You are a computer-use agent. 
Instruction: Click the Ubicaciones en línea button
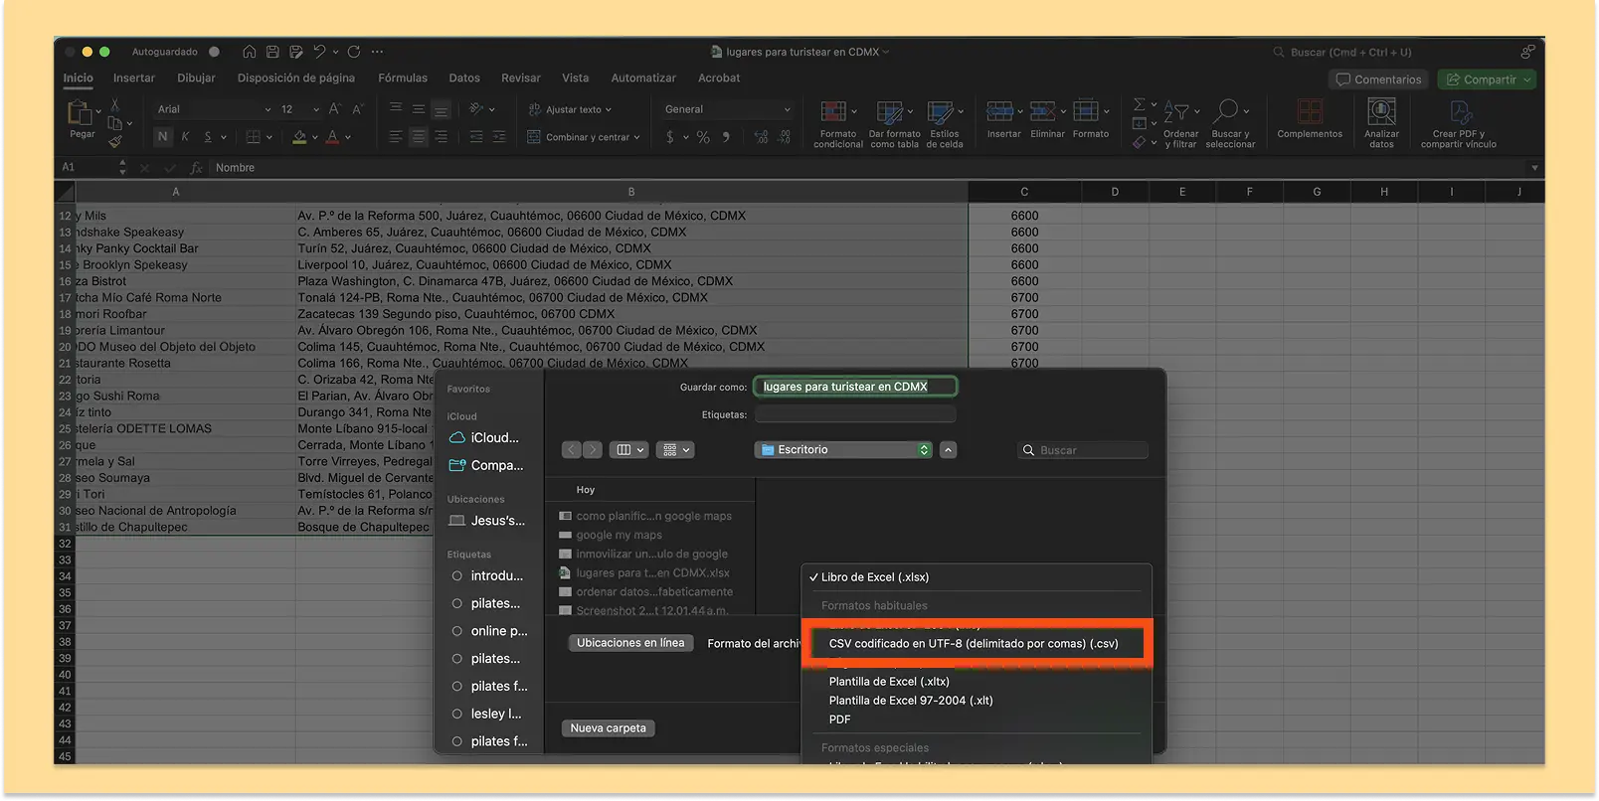click(x=630, y=643)
